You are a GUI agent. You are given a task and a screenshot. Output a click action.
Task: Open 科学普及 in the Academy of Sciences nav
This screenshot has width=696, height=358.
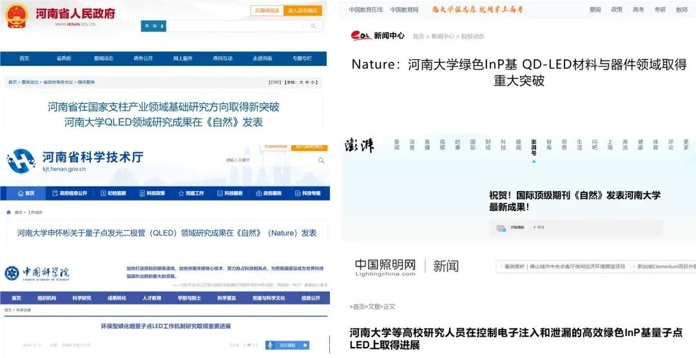coord(227,298)
